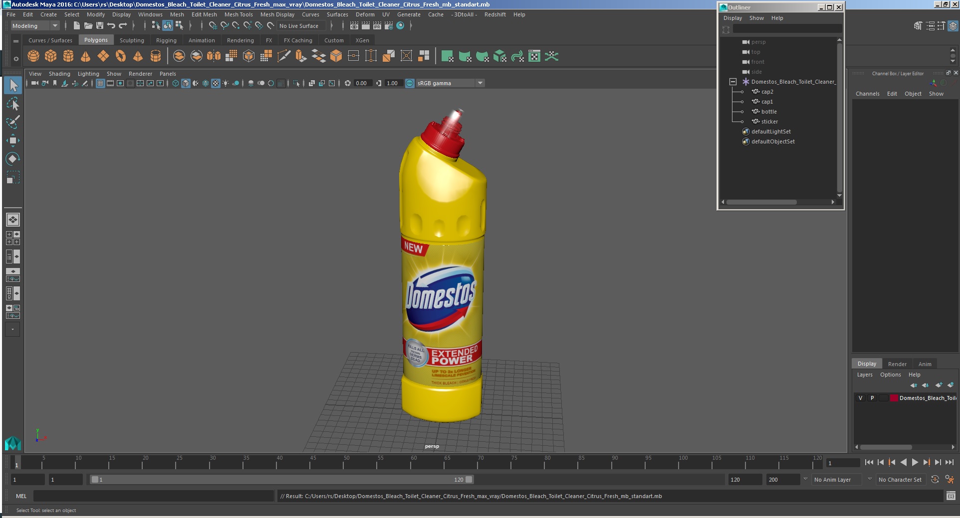
Task: Open the Mesh Tools menu
Action: [239, 14]
